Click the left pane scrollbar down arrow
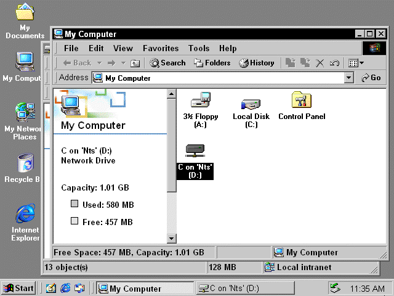The image size is (394, 296). (x=172, y=238)
